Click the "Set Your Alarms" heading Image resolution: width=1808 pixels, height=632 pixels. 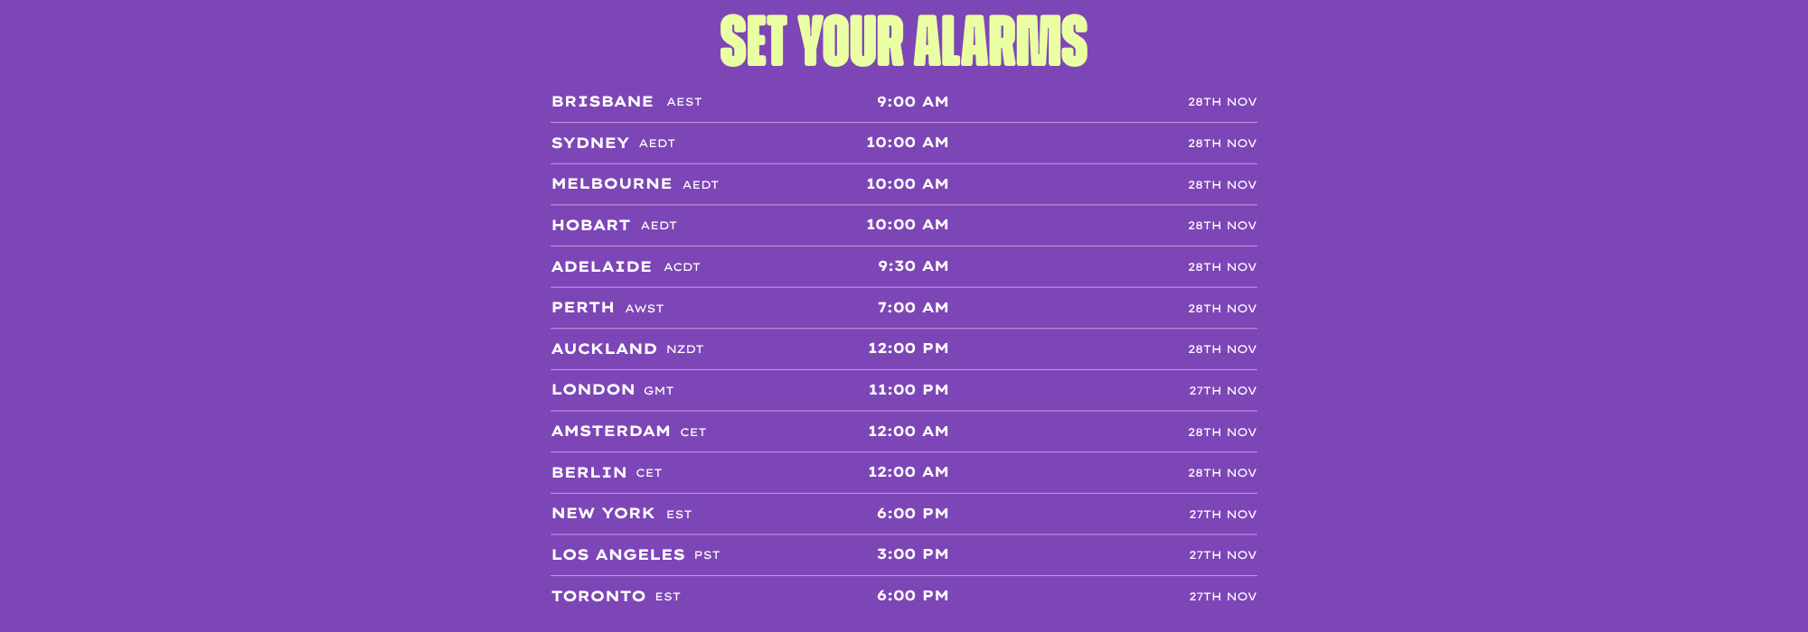(x=903, y=42)
